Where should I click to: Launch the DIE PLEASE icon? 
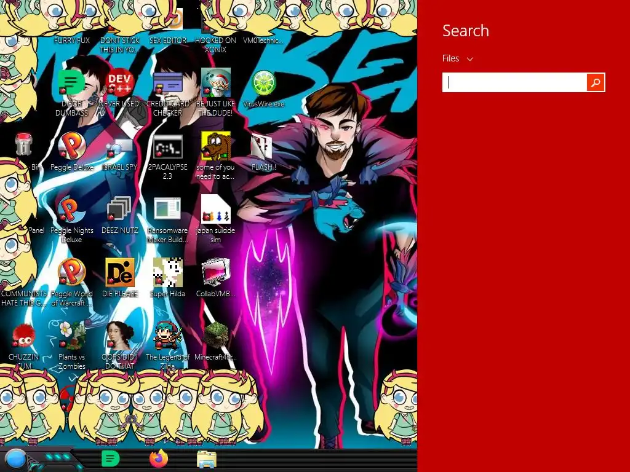(120, 272)
